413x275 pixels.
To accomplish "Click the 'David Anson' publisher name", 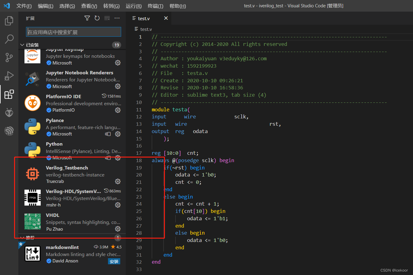I will (65, 261).
